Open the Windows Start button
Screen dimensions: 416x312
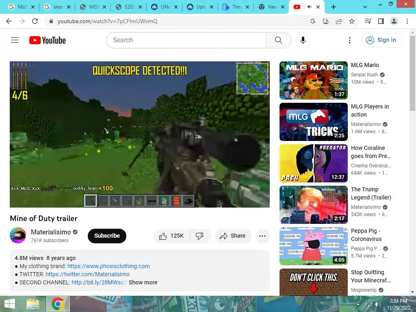pyautogui.click(x=10, y=304)
